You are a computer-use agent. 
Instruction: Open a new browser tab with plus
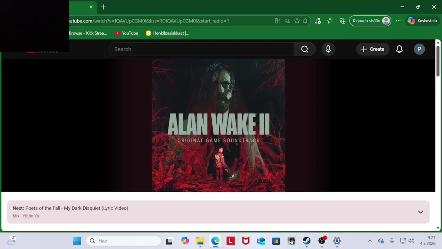click(x=104, y=7)
